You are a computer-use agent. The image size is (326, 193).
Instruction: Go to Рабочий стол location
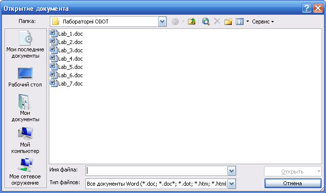pos(25,77)
